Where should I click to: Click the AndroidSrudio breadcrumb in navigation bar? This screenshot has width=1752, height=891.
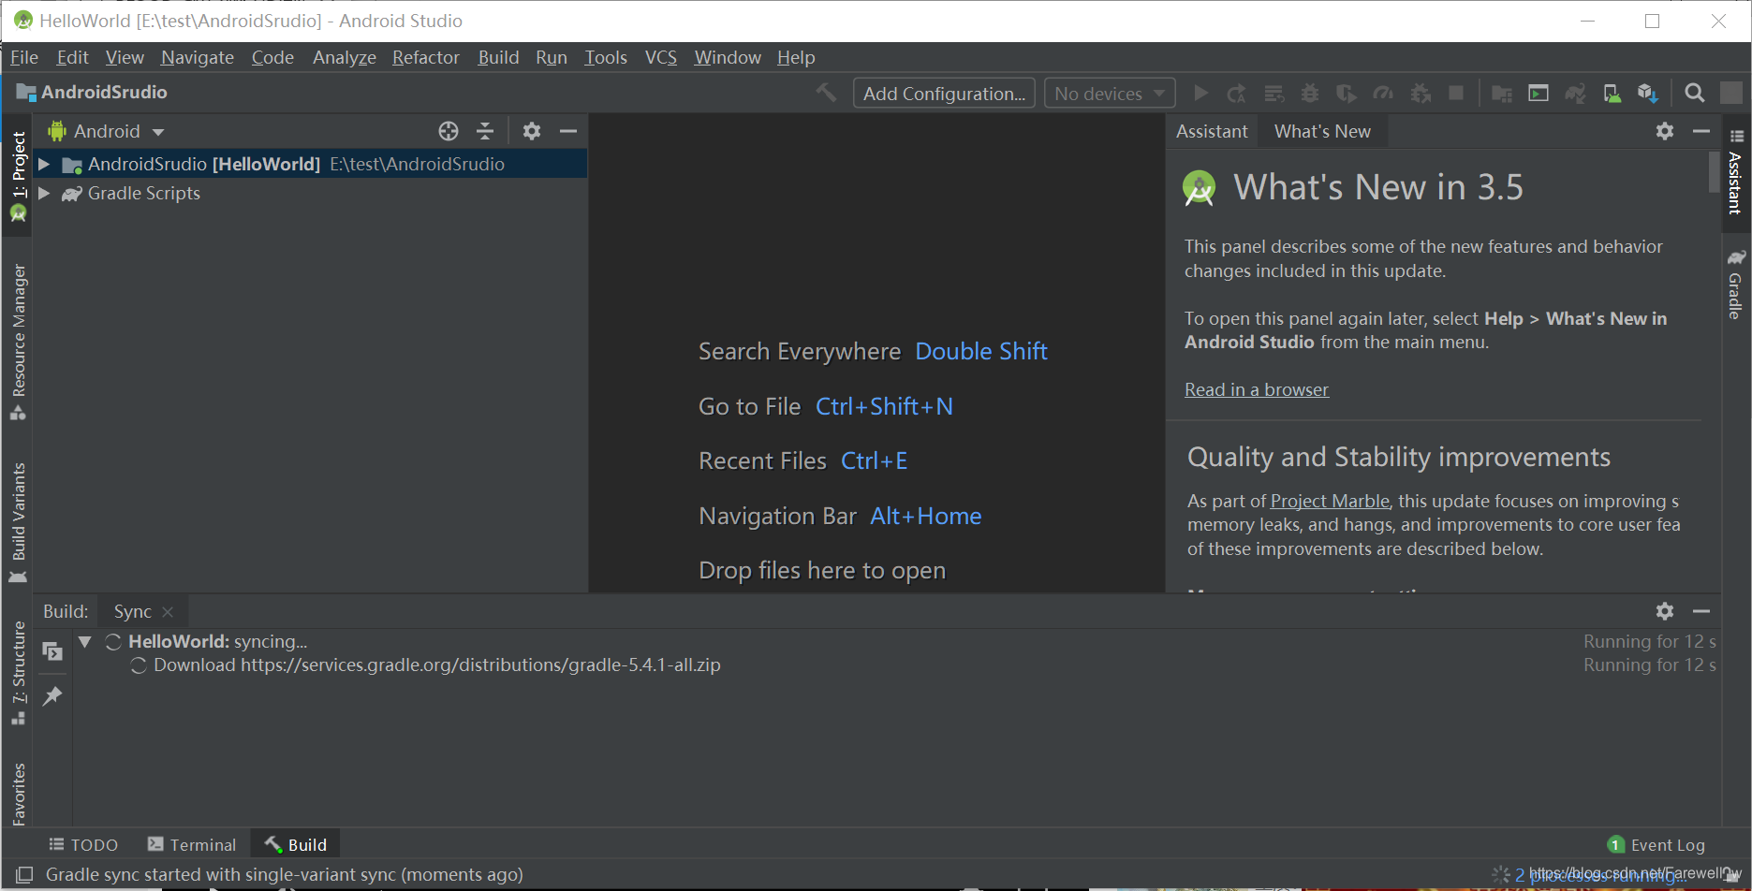click(92, 92)
